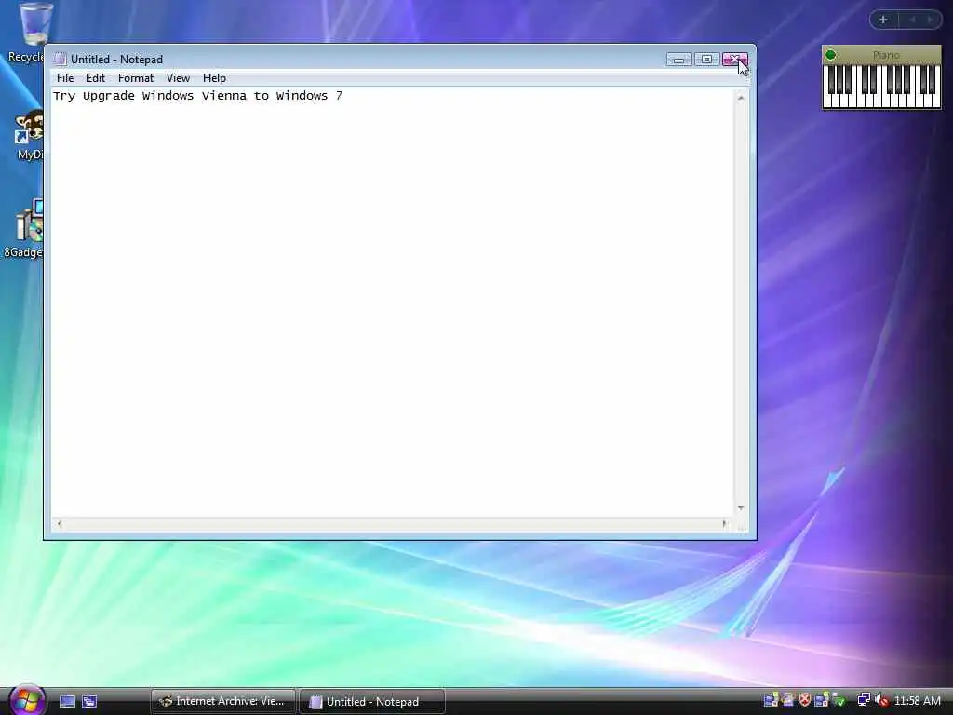953x715 pixels.
Task: Maximize the Untitled - Notepad window
Action: [706, 59]
